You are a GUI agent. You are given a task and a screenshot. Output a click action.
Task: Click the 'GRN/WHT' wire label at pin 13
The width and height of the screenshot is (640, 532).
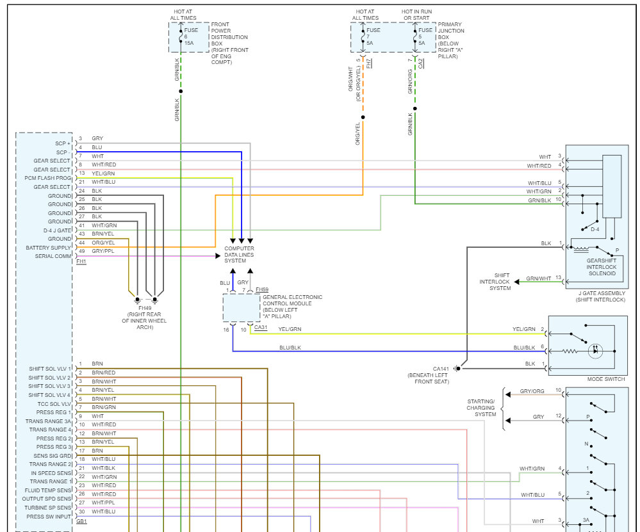538,278
